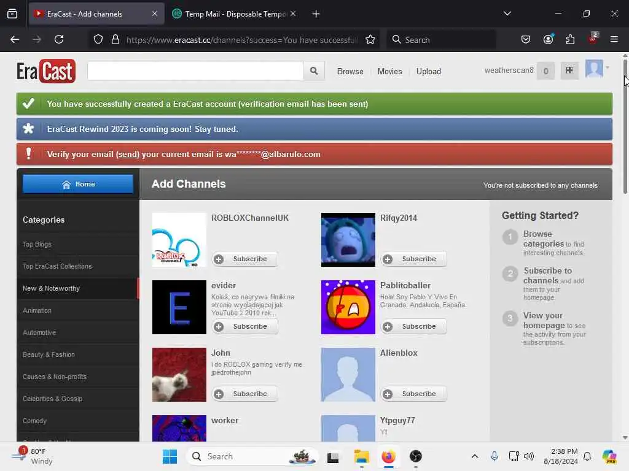Go back with the browser back arrow
The width and height of the screenshot is (629, 471).
click(15, 39)
